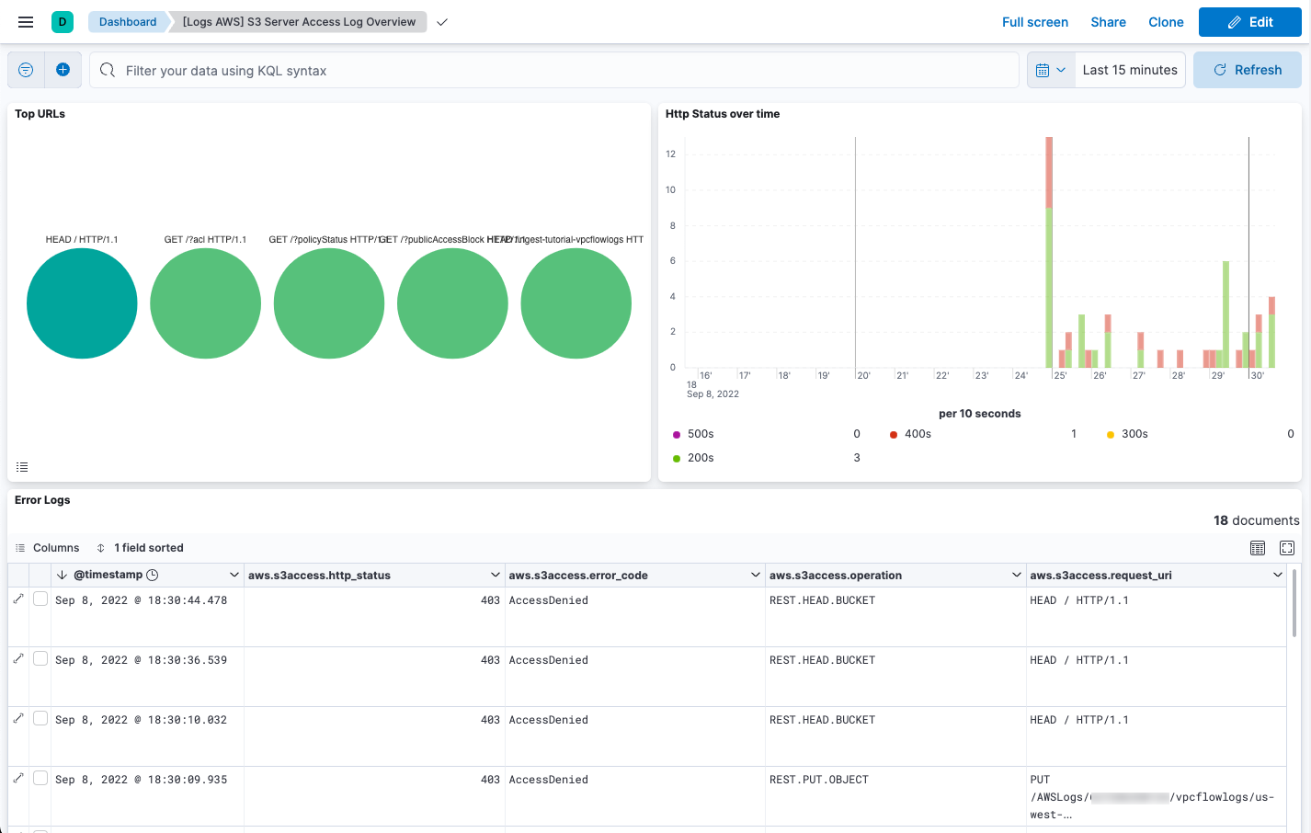The width and height of the screenshot is (1311, 833).
Task: Click the KQL filter input field
Action: point(552,69)
